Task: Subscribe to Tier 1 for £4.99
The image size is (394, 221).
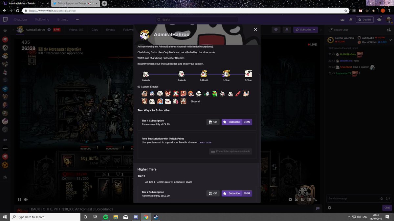Action: pyautogui.click(x=237, y=122)
